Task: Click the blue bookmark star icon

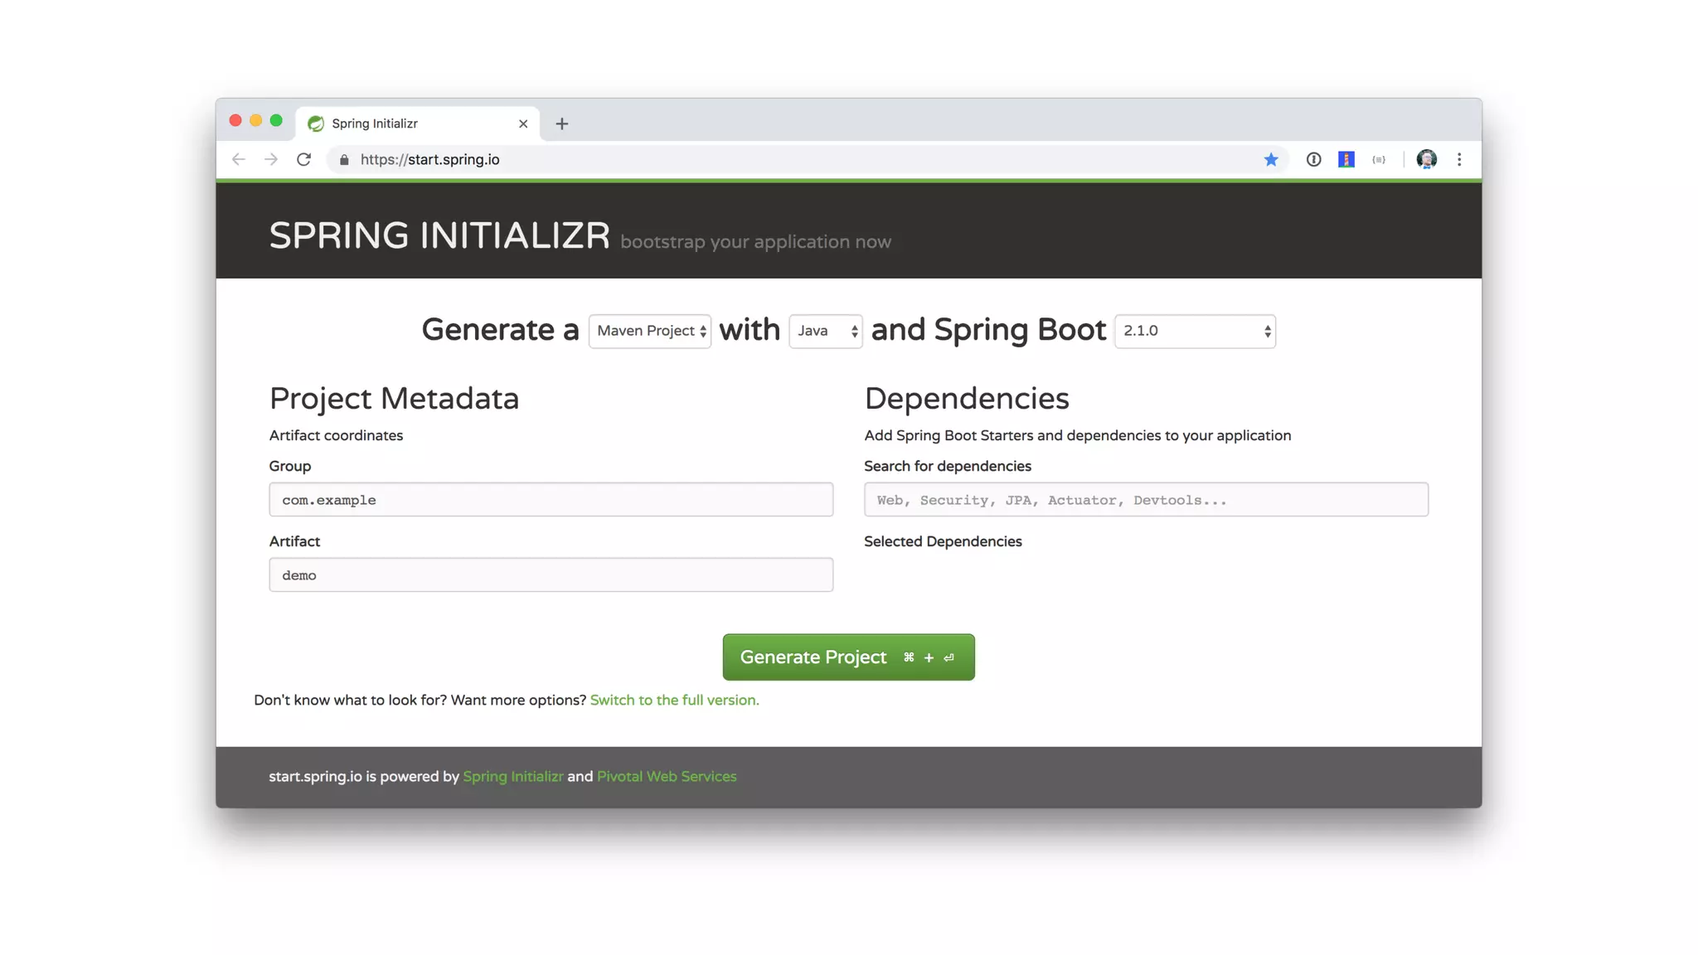Action: (1271, 159)
